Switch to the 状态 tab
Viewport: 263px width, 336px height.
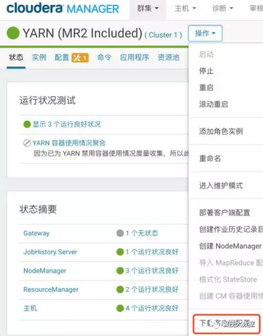(16, 58)
